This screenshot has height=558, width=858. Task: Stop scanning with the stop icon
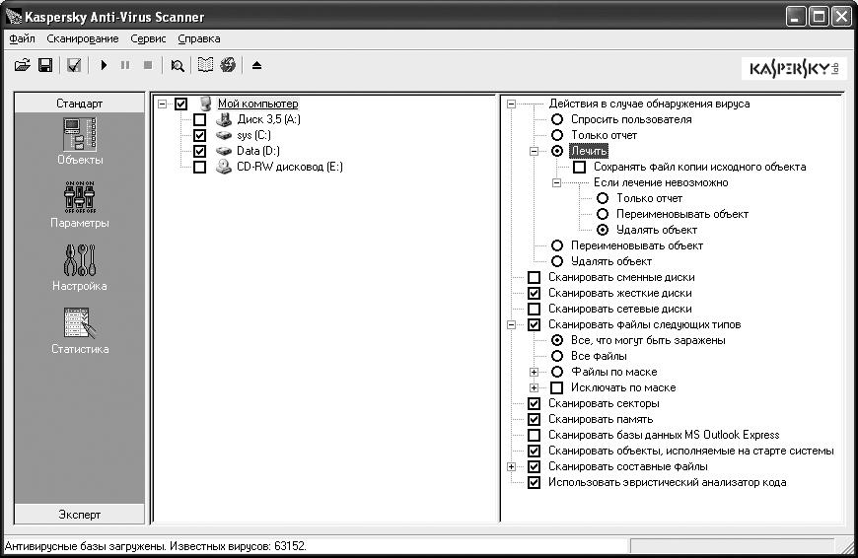[x=148, y=66]
